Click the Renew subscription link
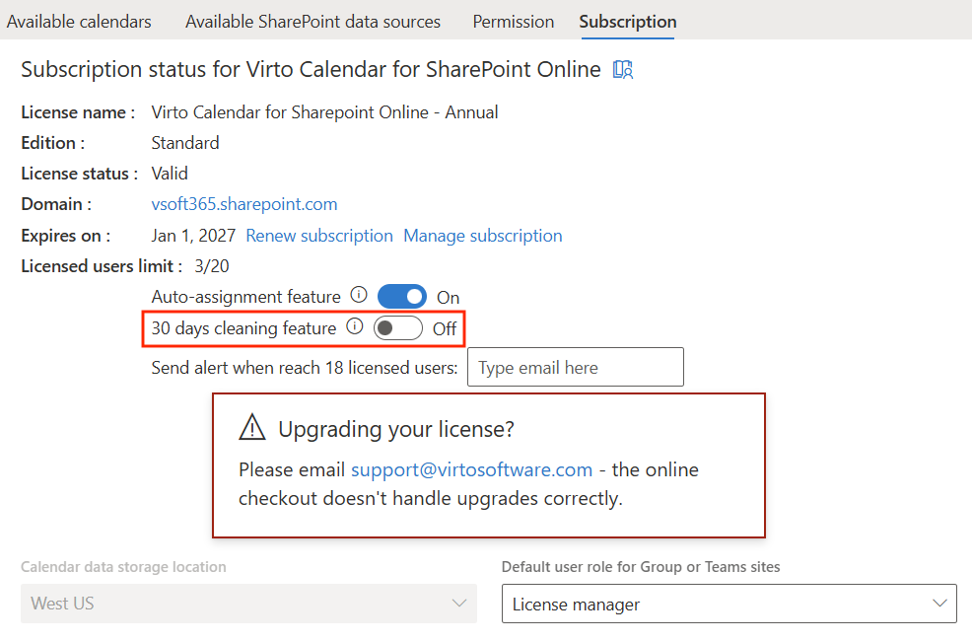Image resolution: width=972 pixels, height=641 pixels. 319,236
